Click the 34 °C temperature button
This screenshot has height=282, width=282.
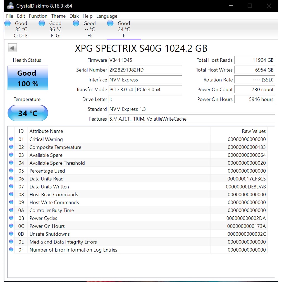28,113
